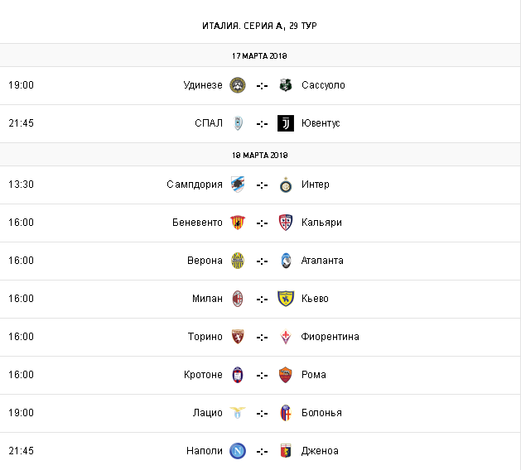Click the Sampdoria crest icon
The image size is (521, 470).
tap(238, 185)
